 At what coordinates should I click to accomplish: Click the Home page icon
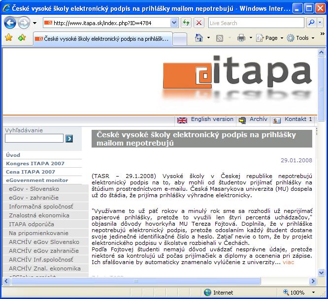point(199,38)
